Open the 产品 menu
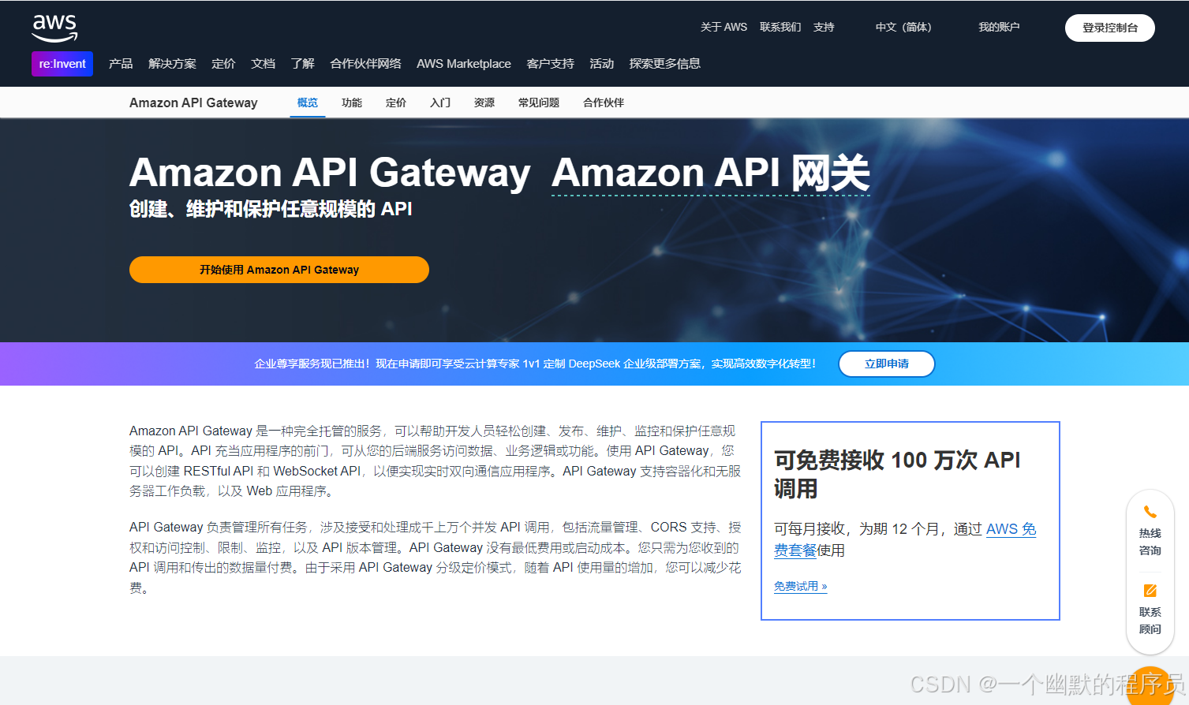 pyautogui.click(x=121, y=64)
